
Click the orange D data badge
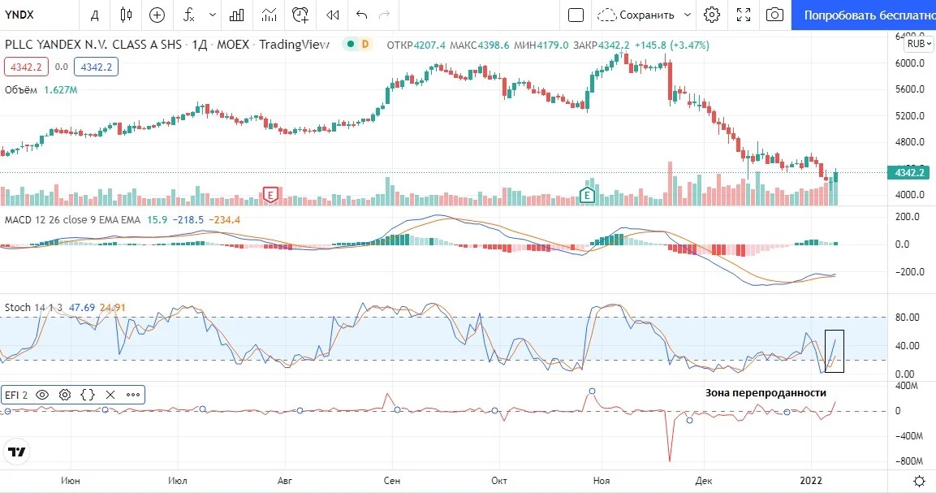[x=364, y=44]
